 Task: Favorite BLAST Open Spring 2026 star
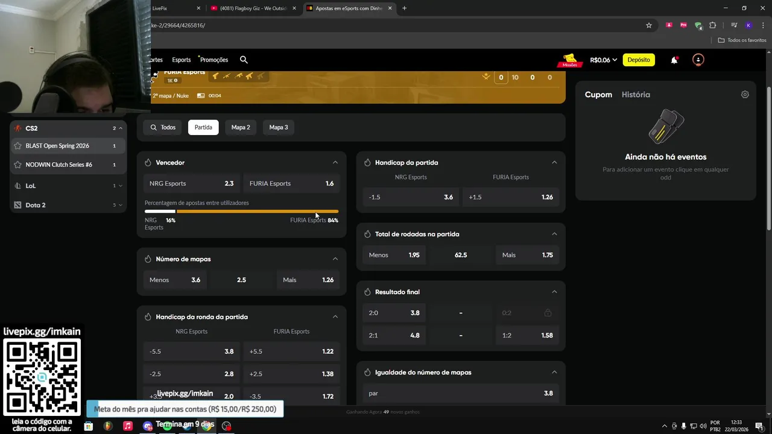[x=17, y=146]
